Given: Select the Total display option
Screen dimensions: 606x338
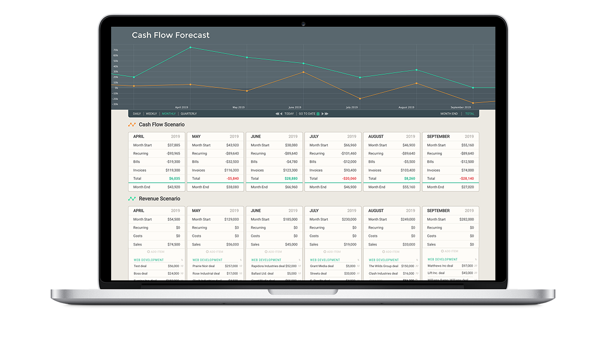Looking at the screenshot, I should (470, 114).
